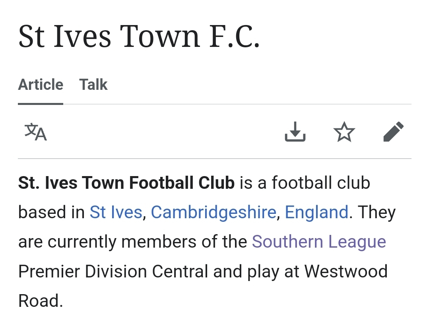Visit the England link
This screenshot has width=429, height=316.
(316, 212)
